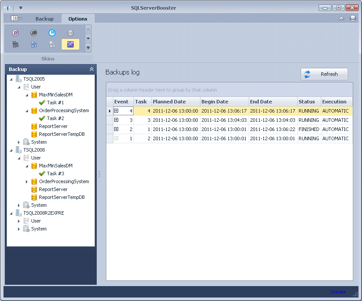Viewport: 362px width, 301px height.
Task: Select ReportServerTempDB under TSQL2008
Action: pos(62,197)
